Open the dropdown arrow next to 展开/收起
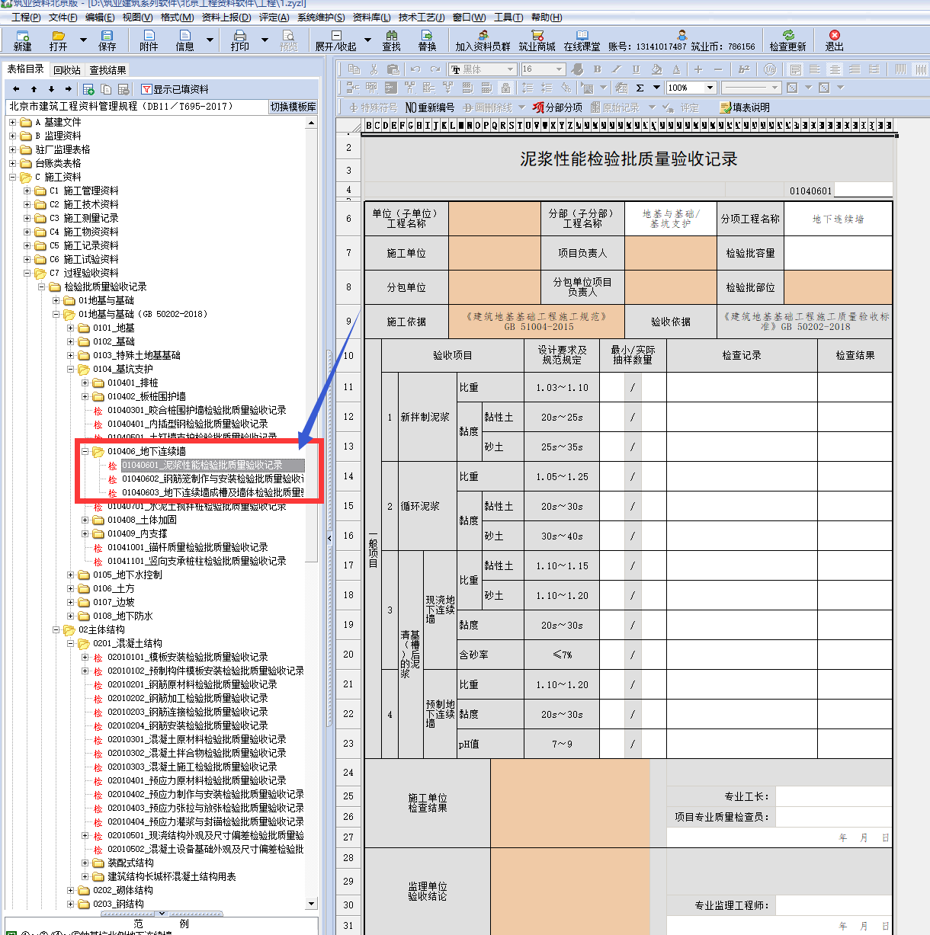The height and width of the screenshot is (935, 930). [367, 40]
